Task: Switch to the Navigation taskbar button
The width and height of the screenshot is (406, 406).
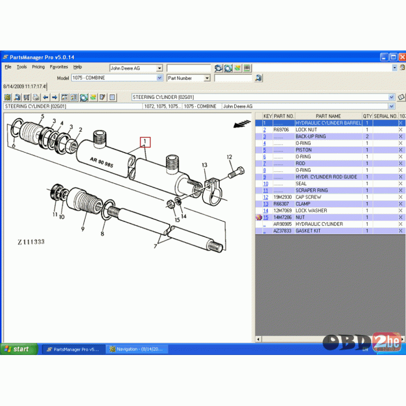Action: [137, 349]
